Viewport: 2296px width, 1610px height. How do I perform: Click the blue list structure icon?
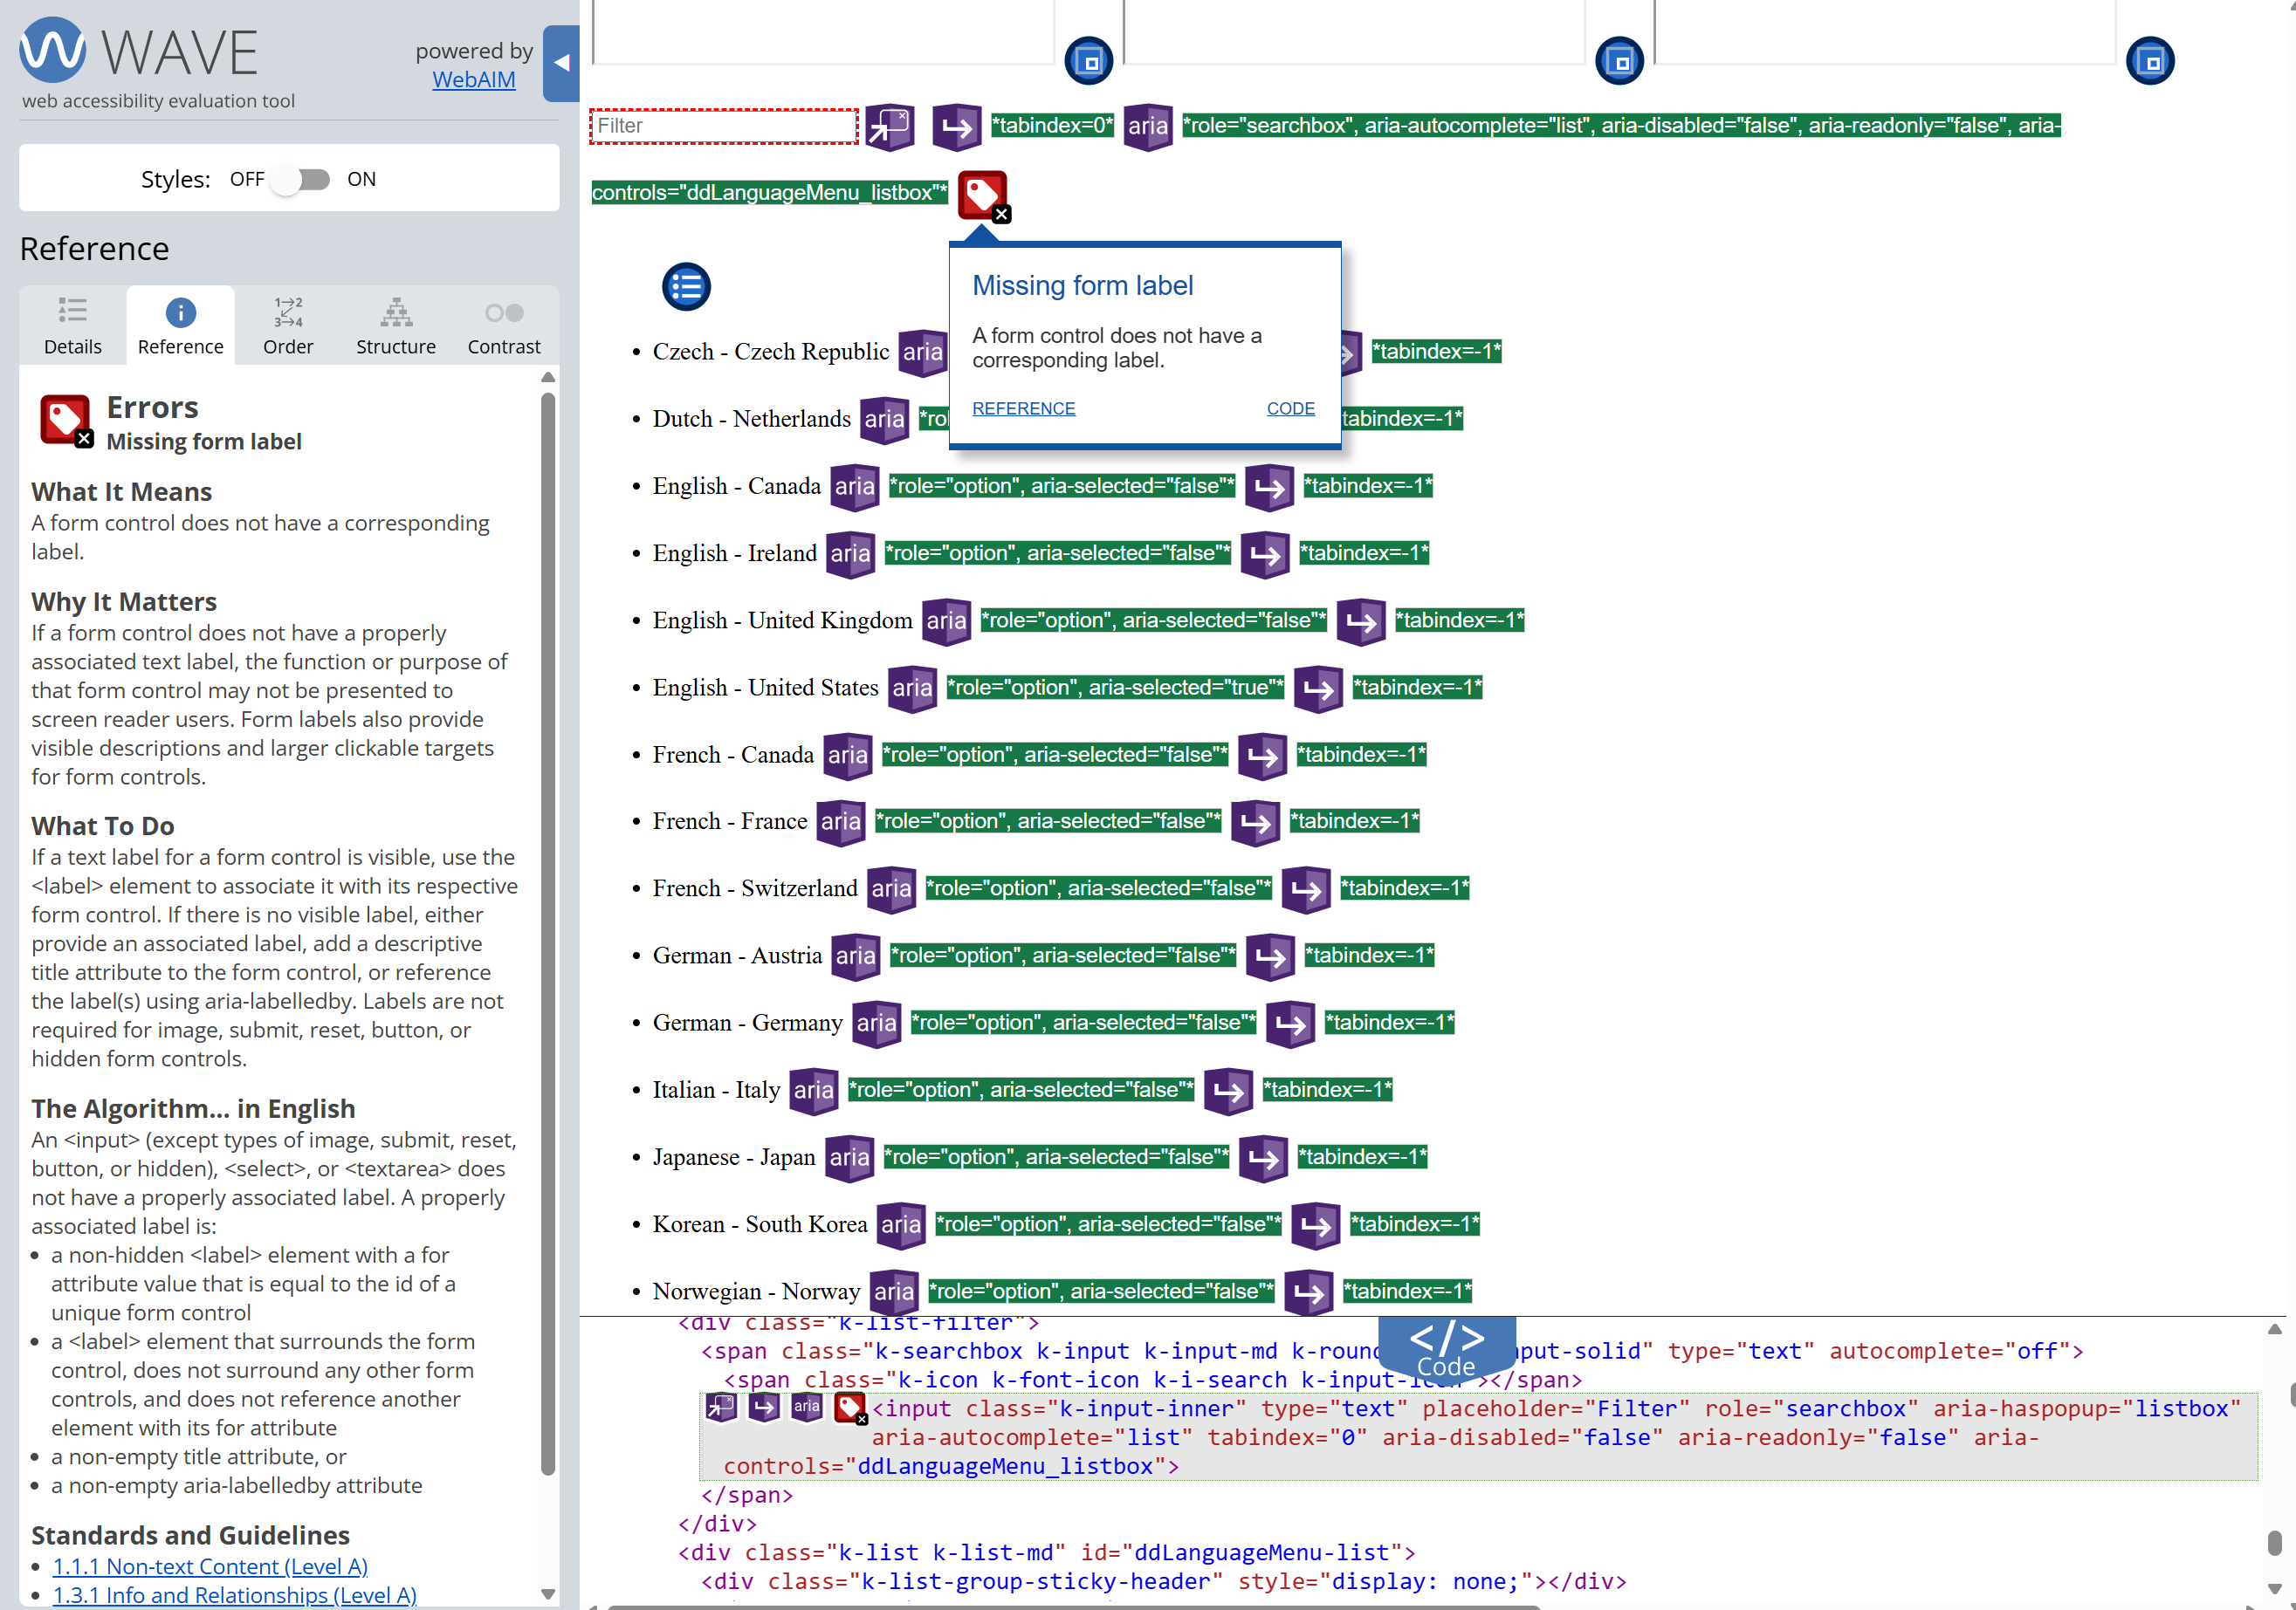(x=686, y=288)
